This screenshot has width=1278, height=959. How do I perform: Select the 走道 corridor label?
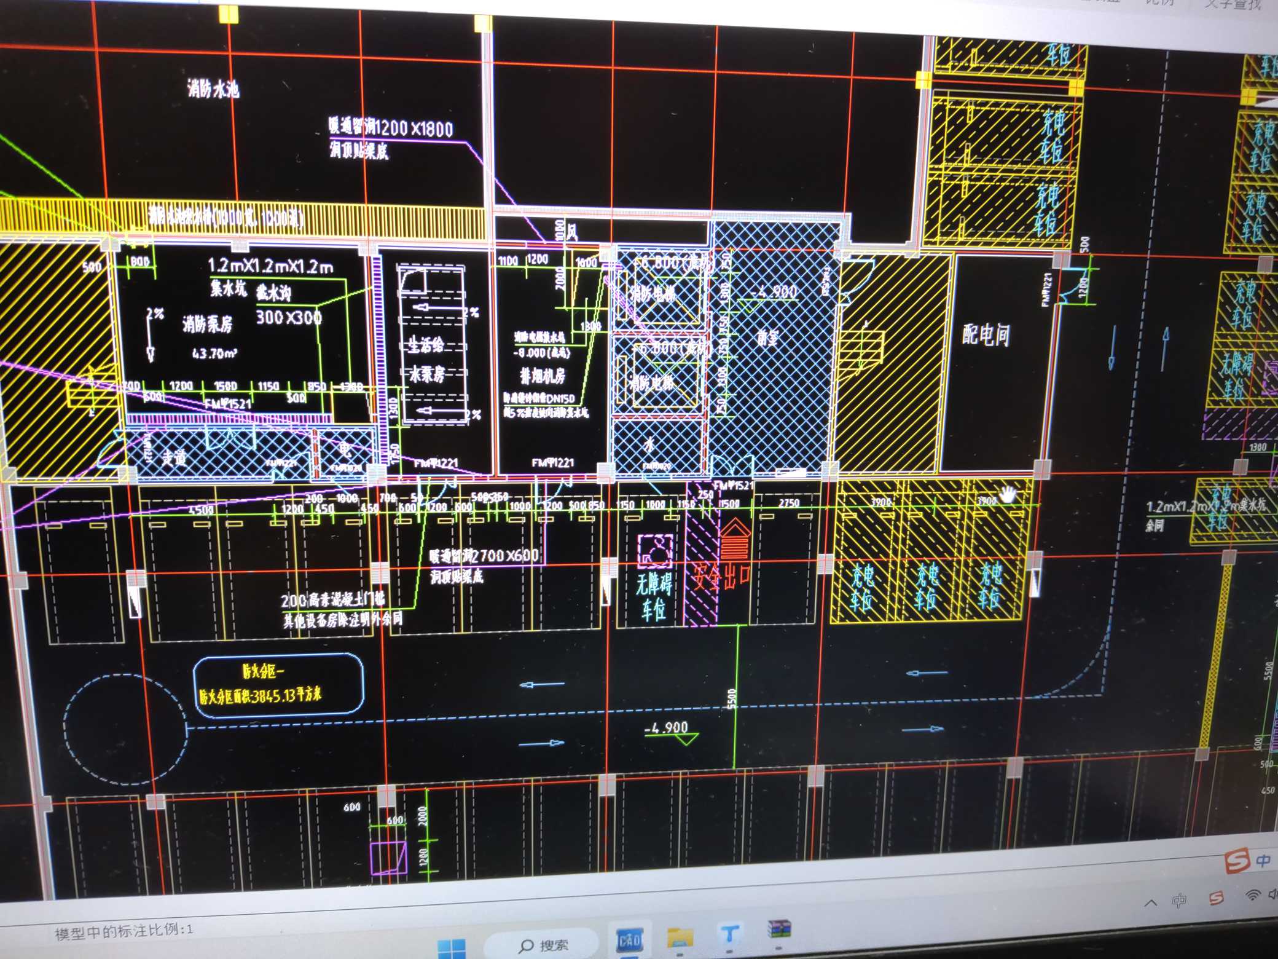click(174, 457)
